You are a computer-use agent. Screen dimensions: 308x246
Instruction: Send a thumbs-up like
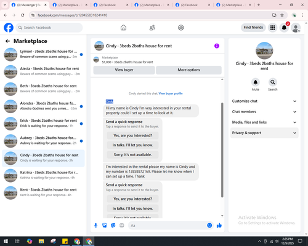pyautogui.click(x=219, y=226)
